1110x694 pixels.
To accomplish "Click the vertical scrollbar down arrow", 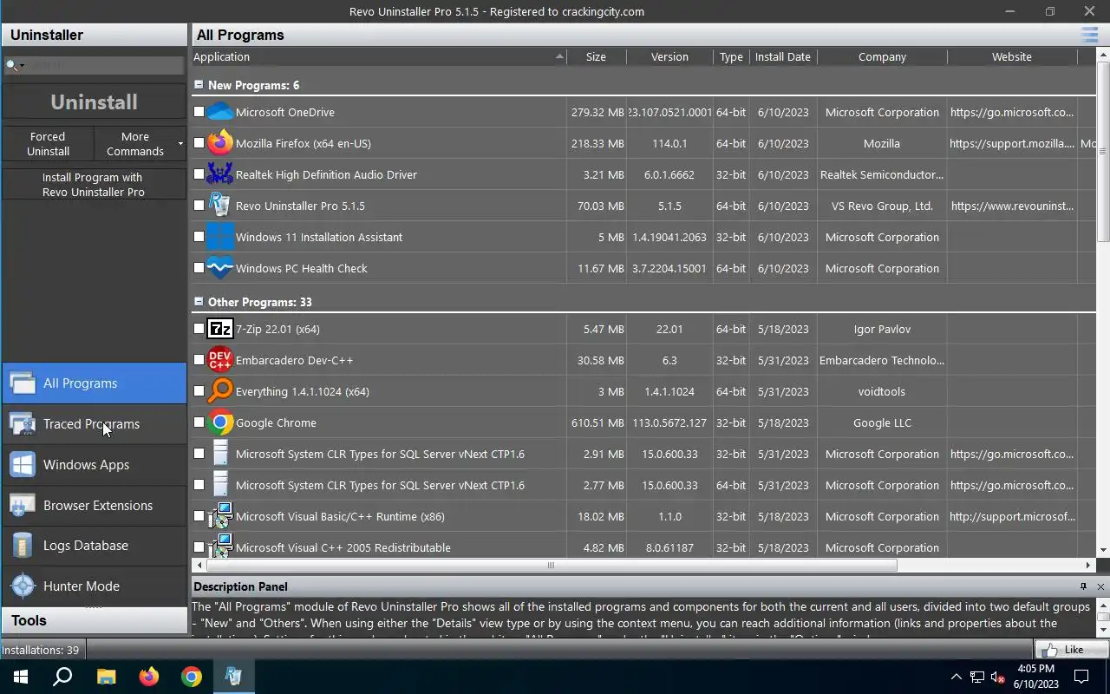I will click(x=1103, y=550).
